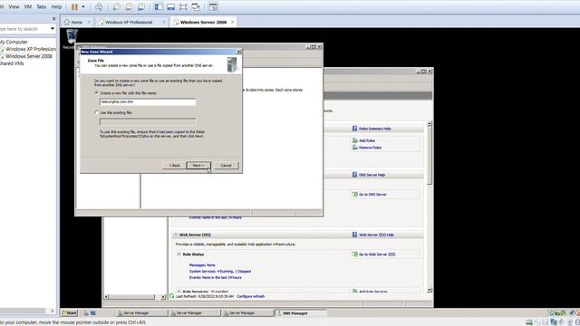Select 'Use this existing file' radio option
Image resolution: width=580 pixels, height=326 pixels.
click(x=97, y=112)
